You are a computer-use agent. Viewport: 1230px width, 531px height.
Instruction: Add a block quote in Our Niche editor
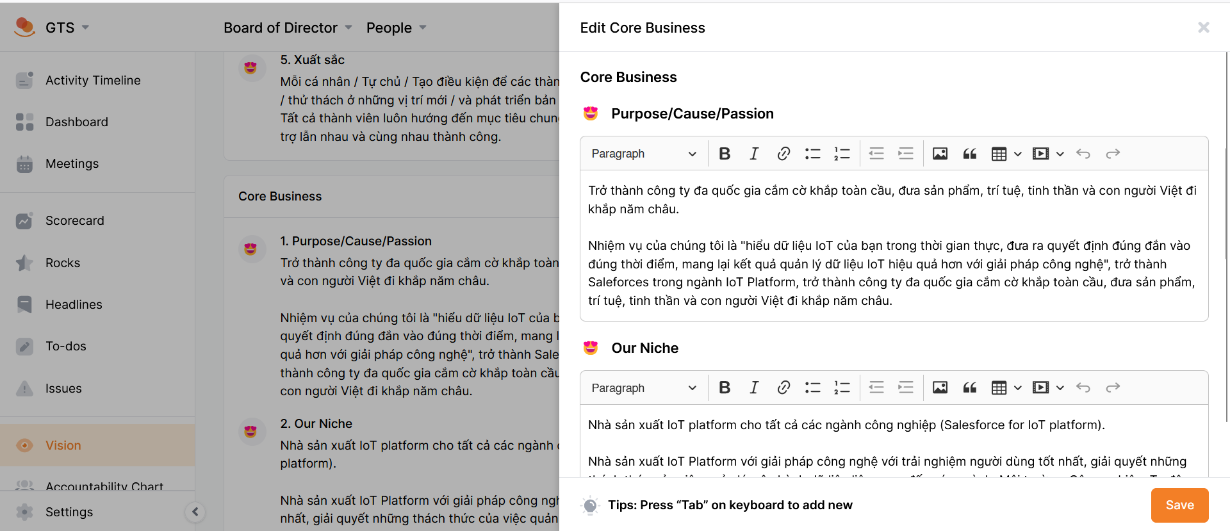(x=969, y=388)
